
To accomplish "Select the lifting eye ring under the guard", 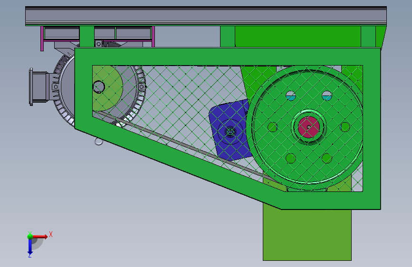I will [98, 142].
